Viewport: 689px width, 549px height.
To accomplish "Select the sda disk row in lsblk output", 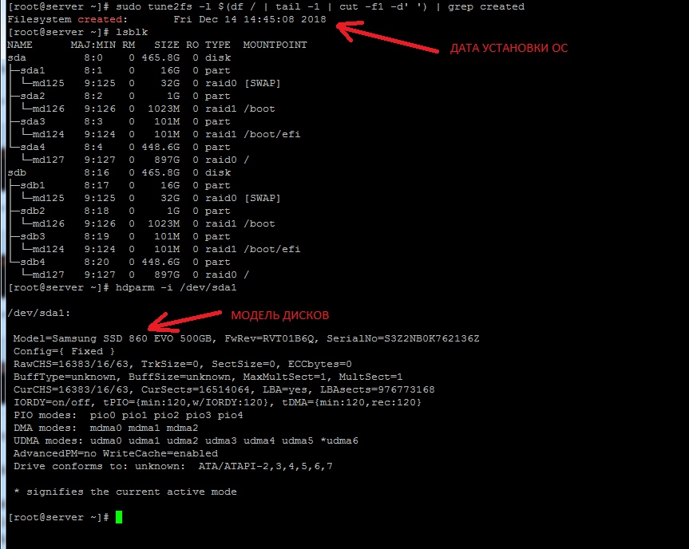I will click(18, 57).
